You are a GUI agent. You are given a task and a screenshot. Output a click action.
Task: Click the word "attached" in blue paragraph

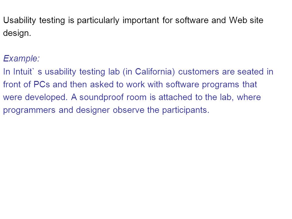point(175,97)
